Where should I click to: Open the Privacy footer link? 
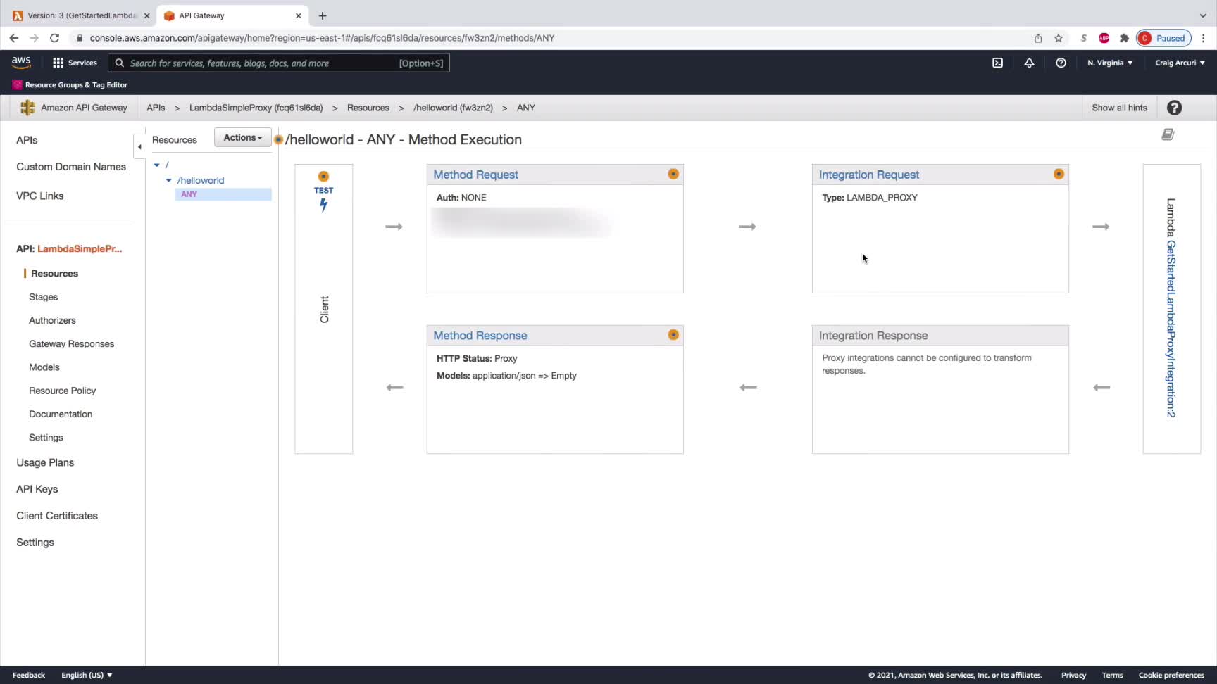coord(1073,675)
